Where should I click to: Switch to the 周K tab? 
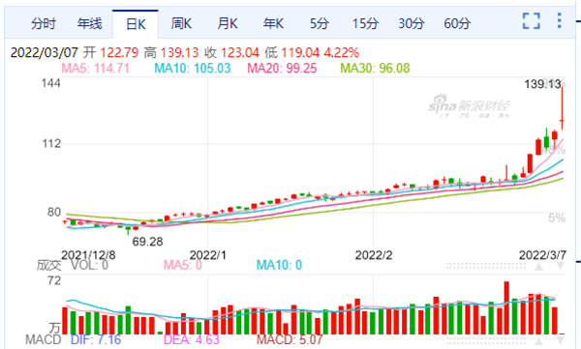(181, 24)
